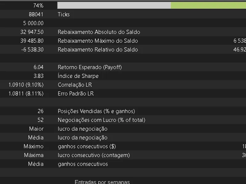Click the Entradas por semanas heading
This screenshot has height=184, width=246.
tap(102, 182)
